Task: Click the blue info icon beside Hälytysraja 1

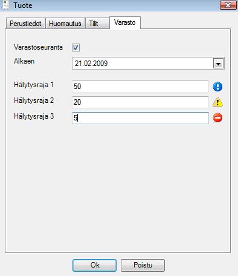Action: pyautogui.click(x=217, y=87)
